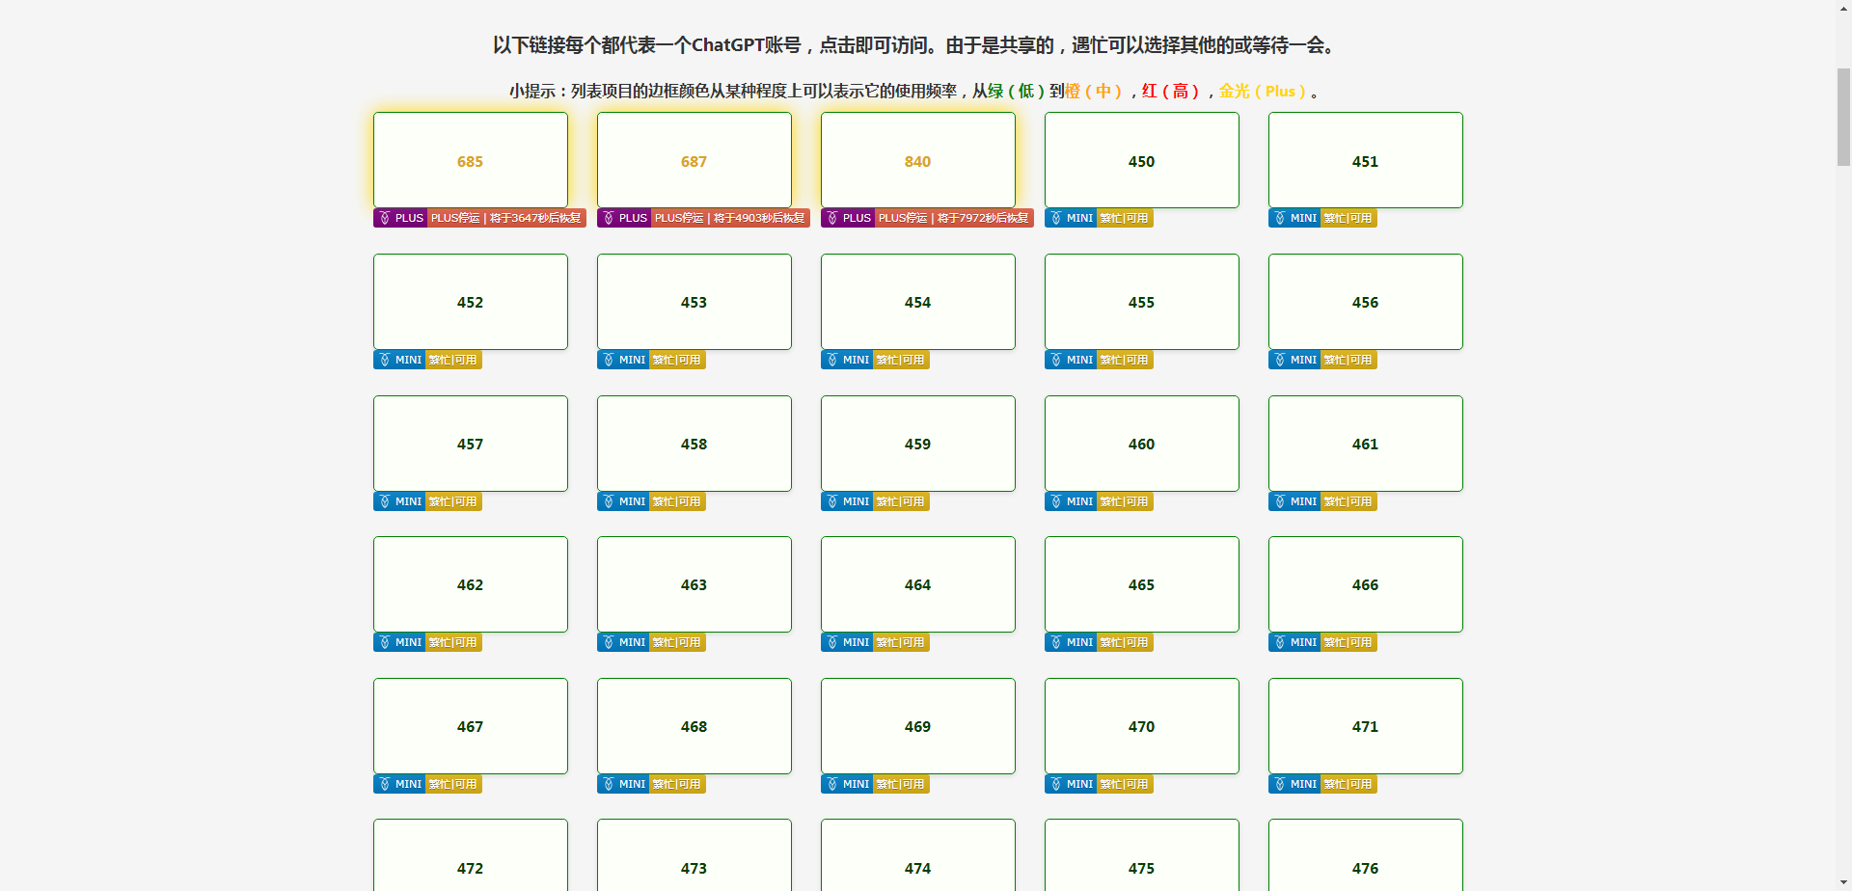Open account card 465
This screenshot has height=891, width=1852.
pos(1142,584)
